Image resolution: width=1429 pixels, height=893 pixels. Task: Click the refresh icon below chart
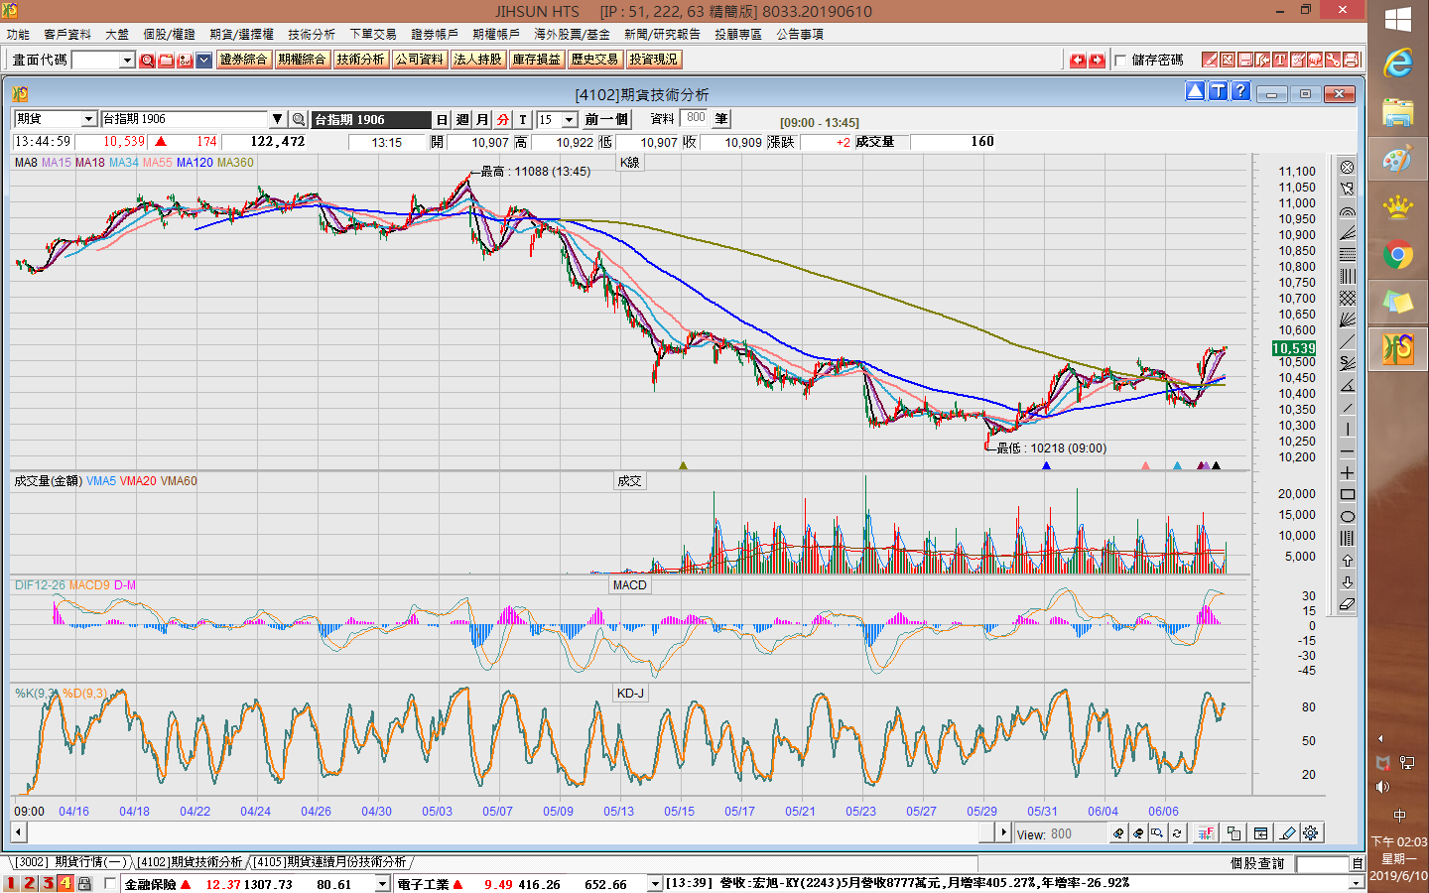1177,833
